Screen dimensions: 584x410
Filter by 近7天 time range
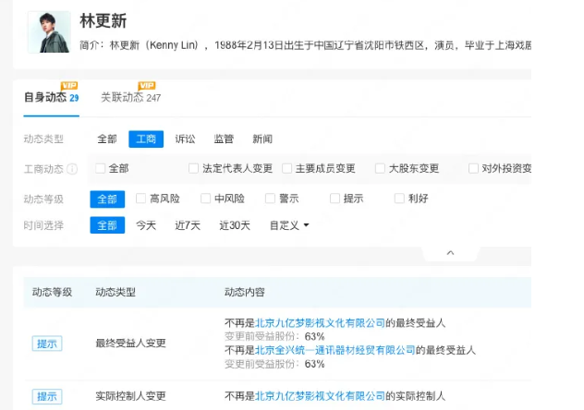[188, 225]
